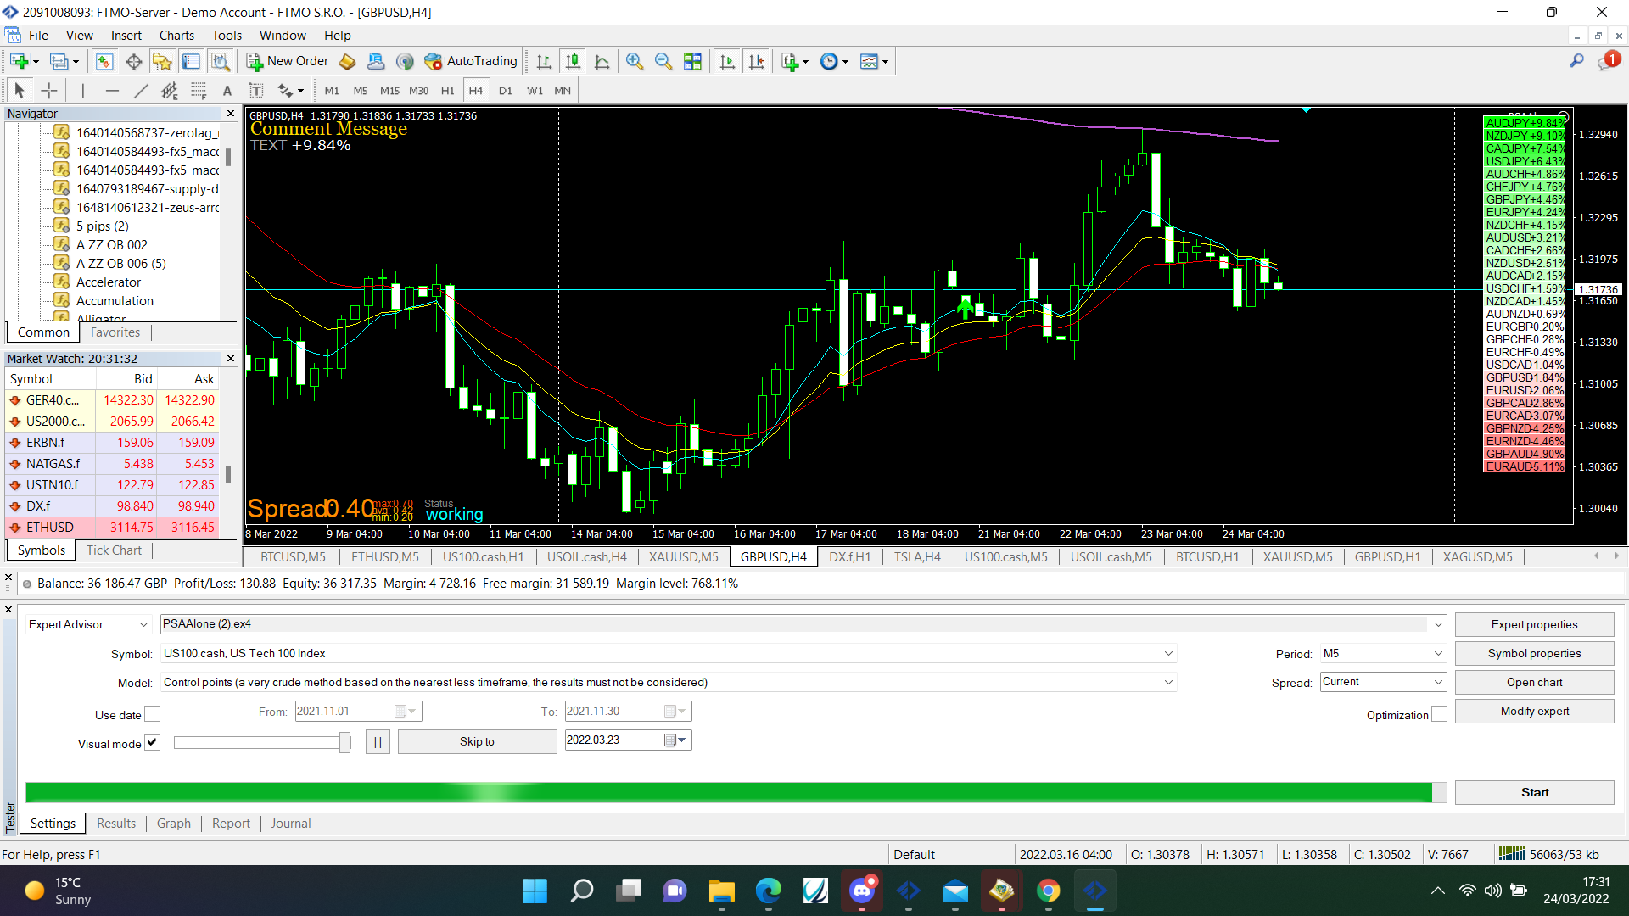Uncheck the Visual mode checkbox
Image resolution: width=1629 pixels, height=916 pixels.
click(152, 742)
